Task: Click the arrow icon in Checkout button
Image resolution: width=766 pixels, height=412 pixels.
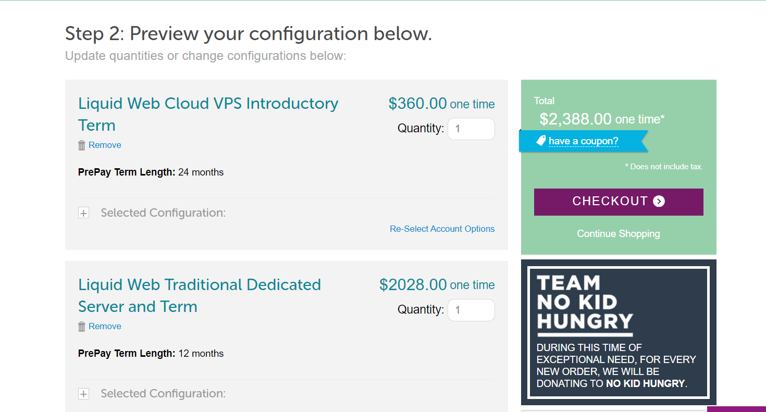Action: (659, 202)
